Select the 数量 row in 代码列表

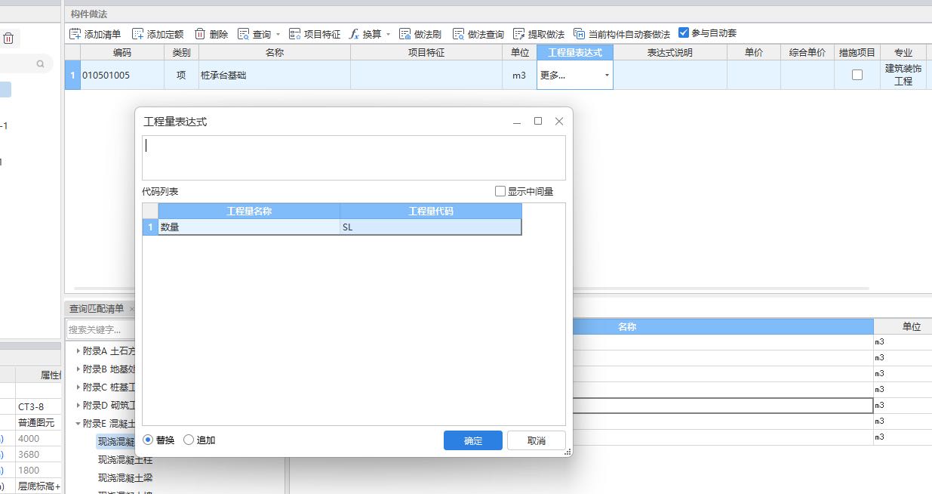[332, 227]
